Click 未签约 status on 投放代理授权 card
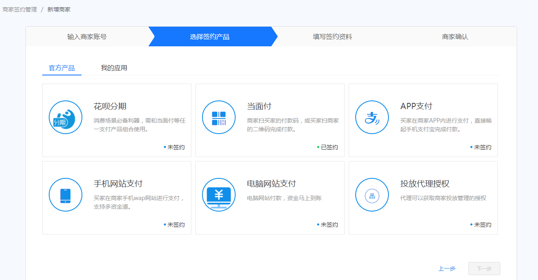Image resolution: width=538 pixels, height=280 pixels. [x=481, y=225]
